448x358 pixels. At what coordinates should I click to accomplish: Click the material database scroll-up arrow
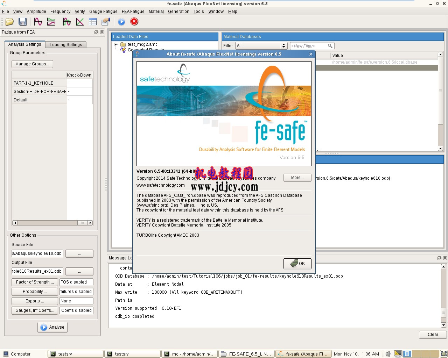point(440,55)
